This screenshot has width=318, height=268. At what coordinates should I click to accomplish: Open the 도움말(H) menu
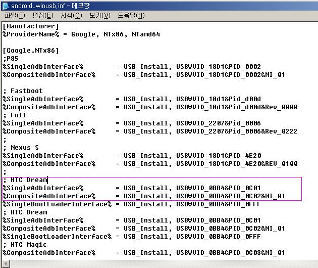tap(131, 16)
